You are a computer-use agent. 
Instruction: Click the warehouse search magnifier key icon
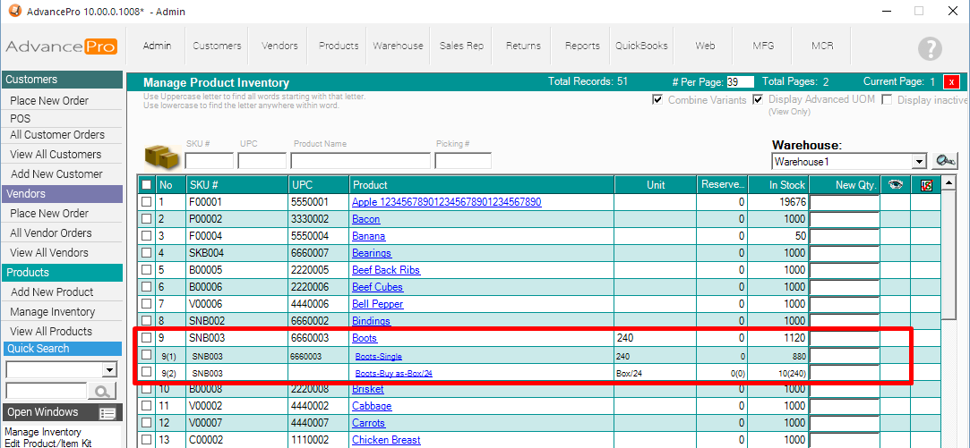(x=945, y=161)
